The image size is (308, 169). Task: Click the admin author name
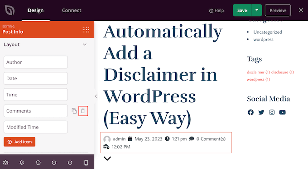(x=119, y=139)
